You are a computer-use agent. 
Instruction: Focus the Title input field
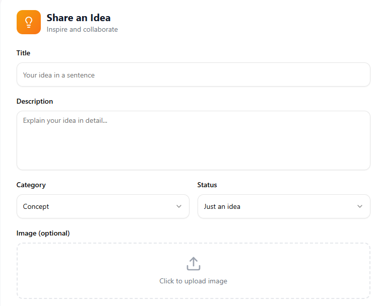pos(194,74)
